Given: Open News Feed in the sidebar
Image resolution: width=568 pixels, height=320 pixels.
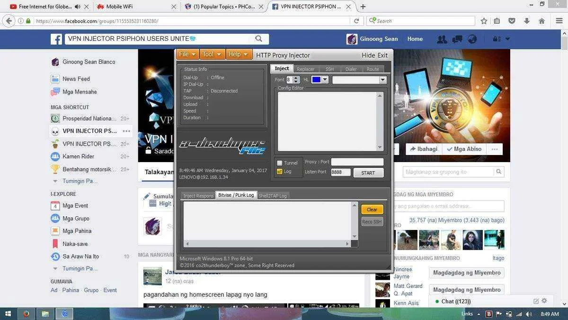Looking at the screenshot, I should (x=76, y=79).
